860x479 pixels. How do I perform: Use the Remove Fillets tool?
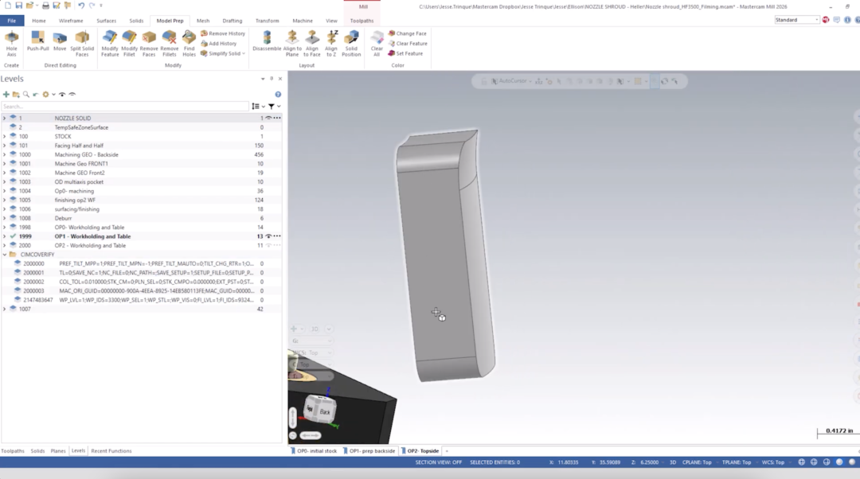[170, 43]
